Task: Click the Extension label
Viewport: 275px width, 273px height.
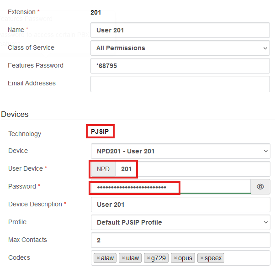Action: (21, 12)
